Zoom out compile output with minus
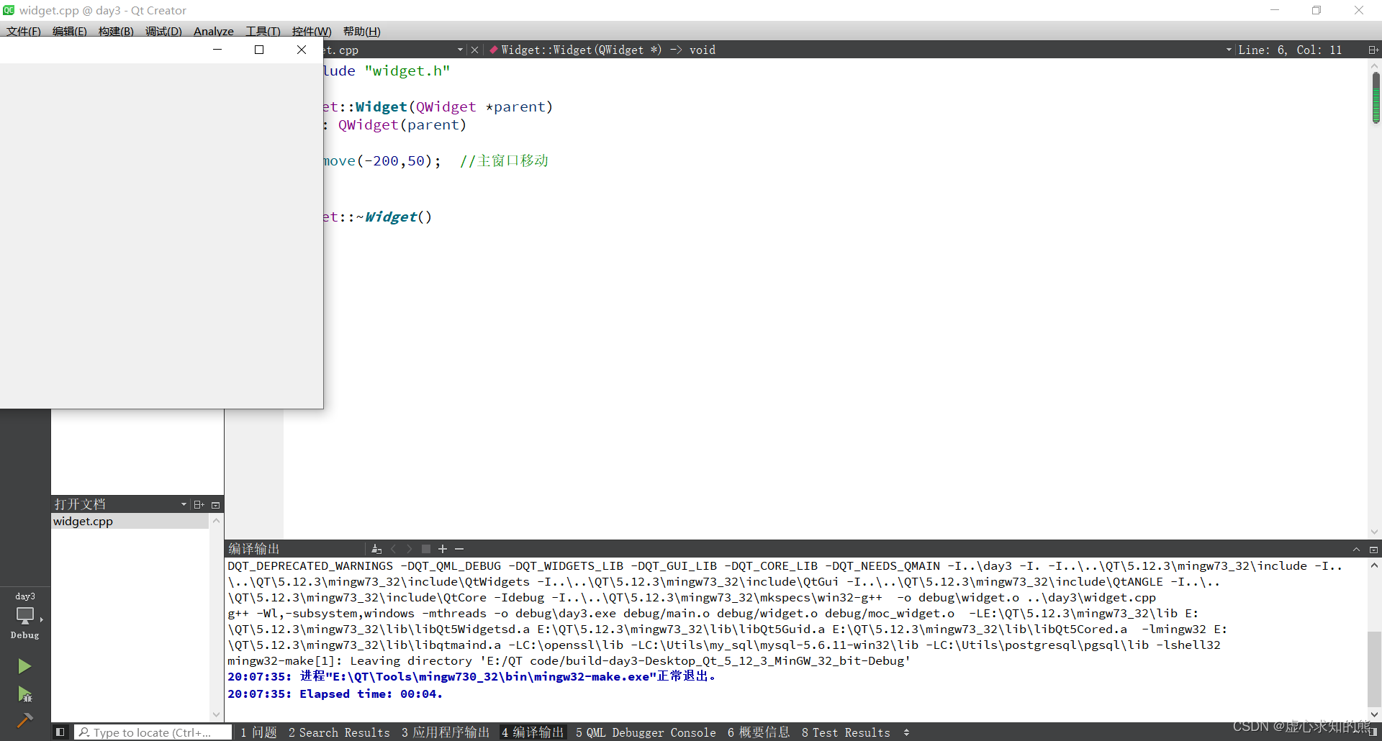 pyautogui.click(x=459, y=549)
